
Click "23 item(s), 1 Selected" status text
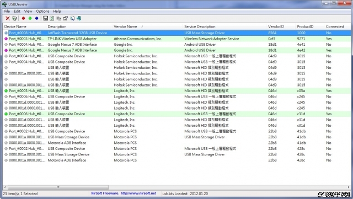click(x=20, y=193)
